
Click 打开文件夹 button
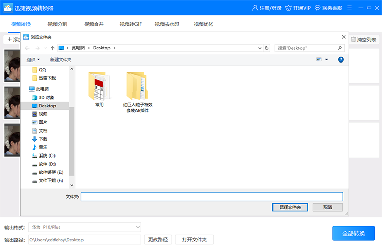tap(195, 239)
